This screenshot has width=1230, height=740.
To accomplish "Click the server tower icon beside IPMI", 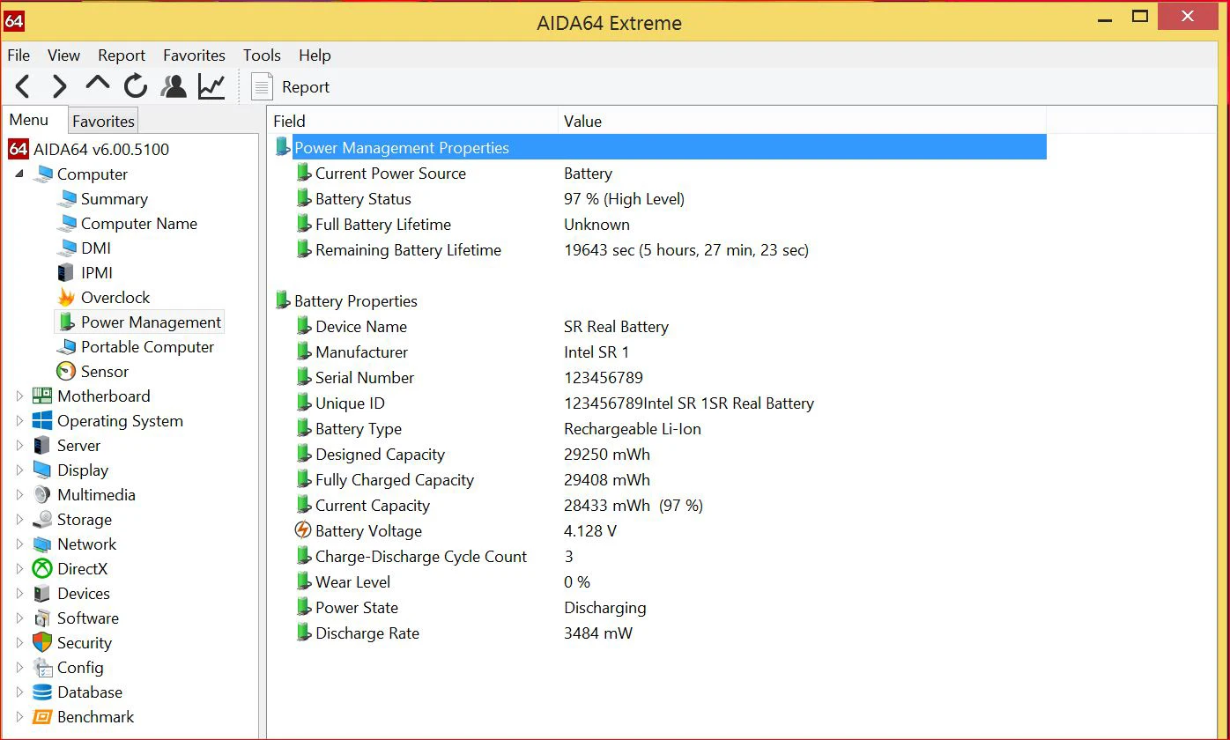I will pos(66,273).
